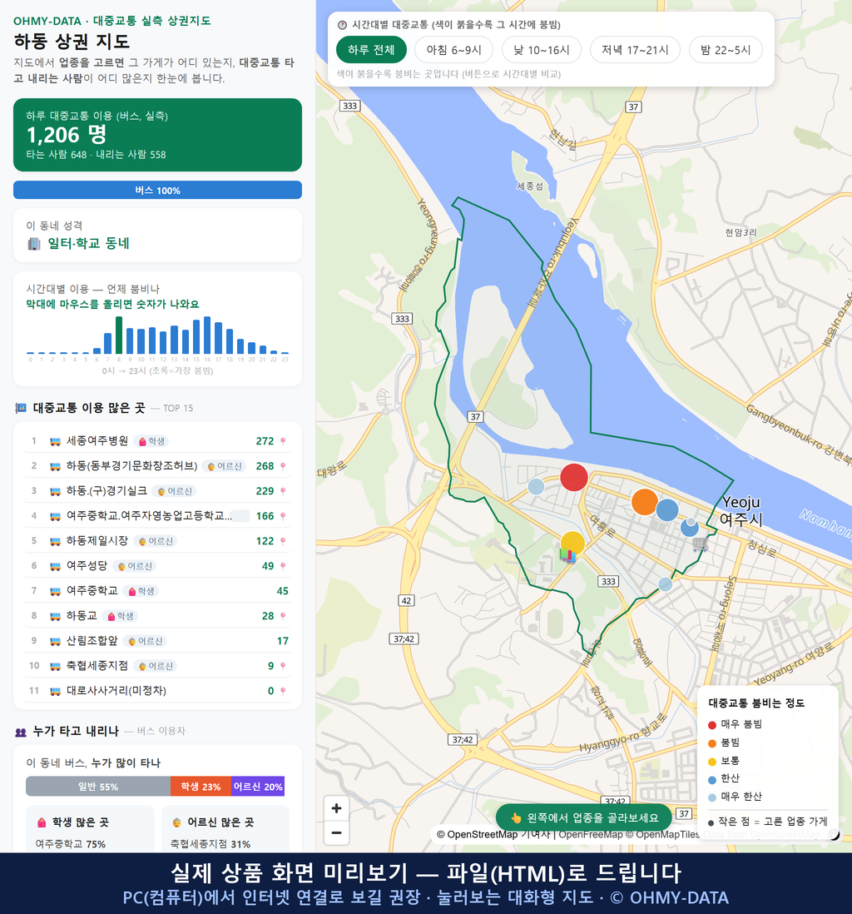Locate 여주중학교.여주자영농업고등학교 stop via its pin icon
852x914 pixels.
[283, 516]
